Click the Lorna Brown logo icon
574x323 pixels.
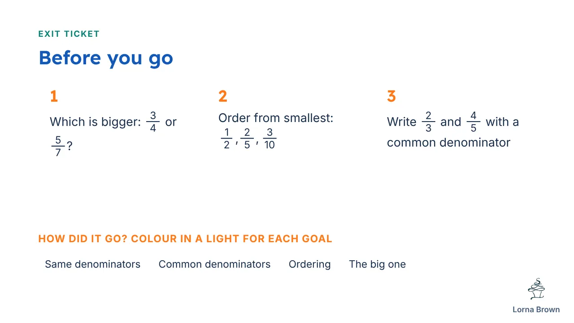coord(536,289)
